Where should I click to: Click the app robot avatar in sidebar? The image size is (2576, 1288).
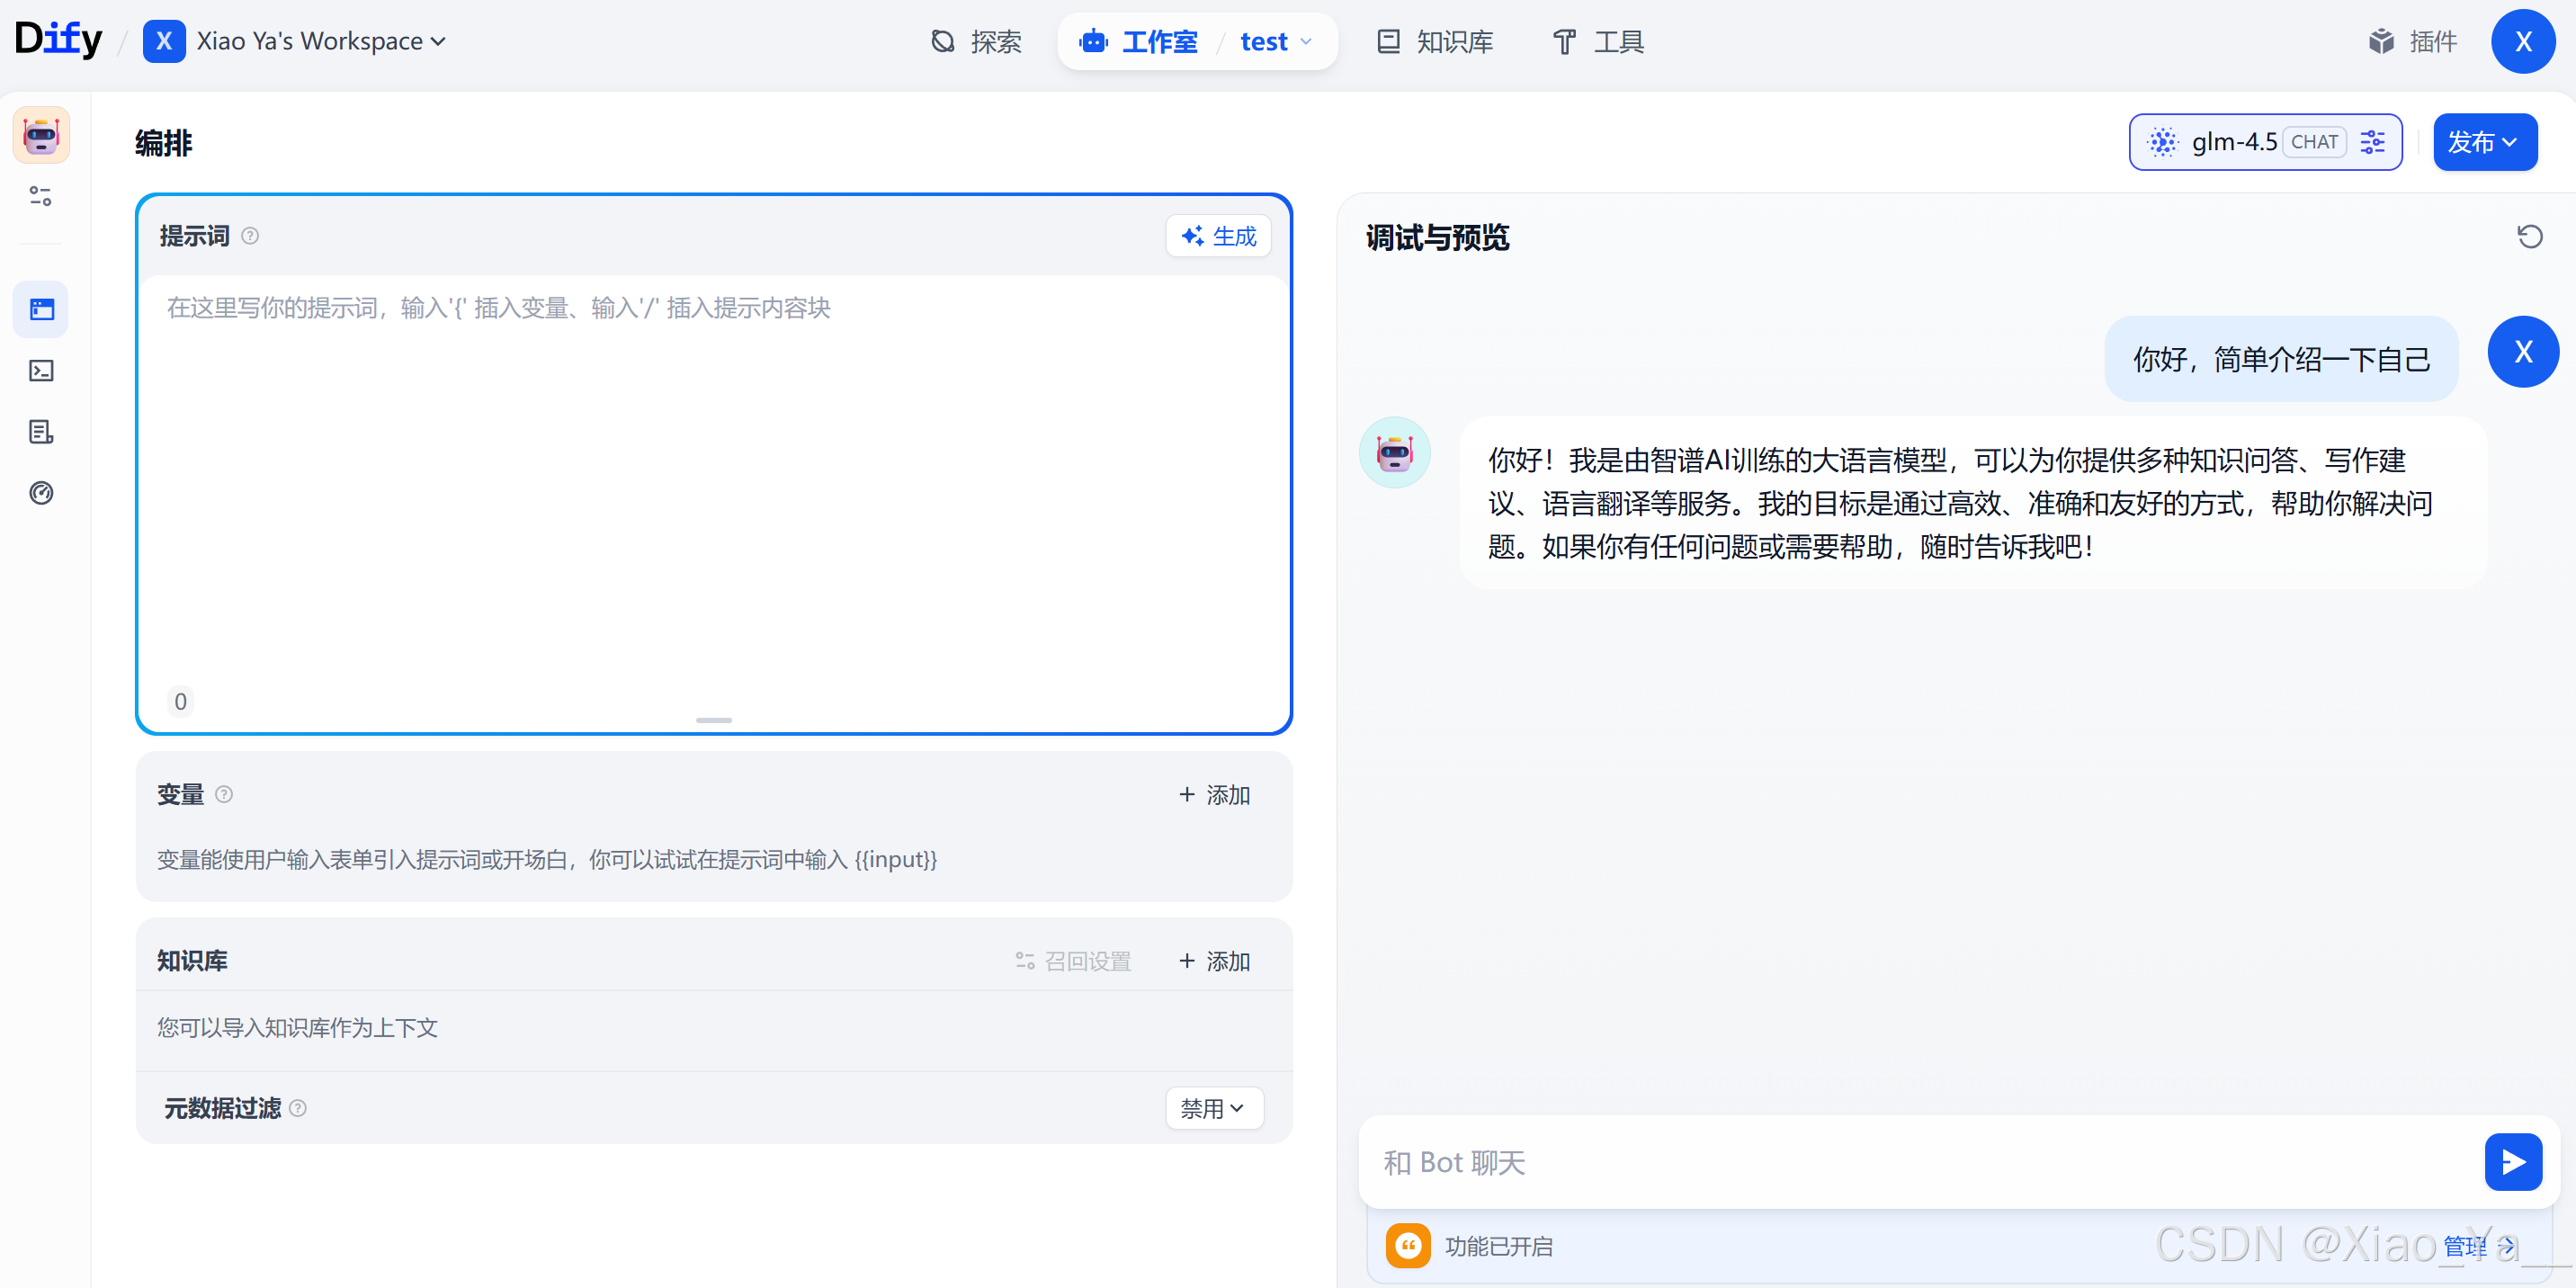click(x=41, y=135)
